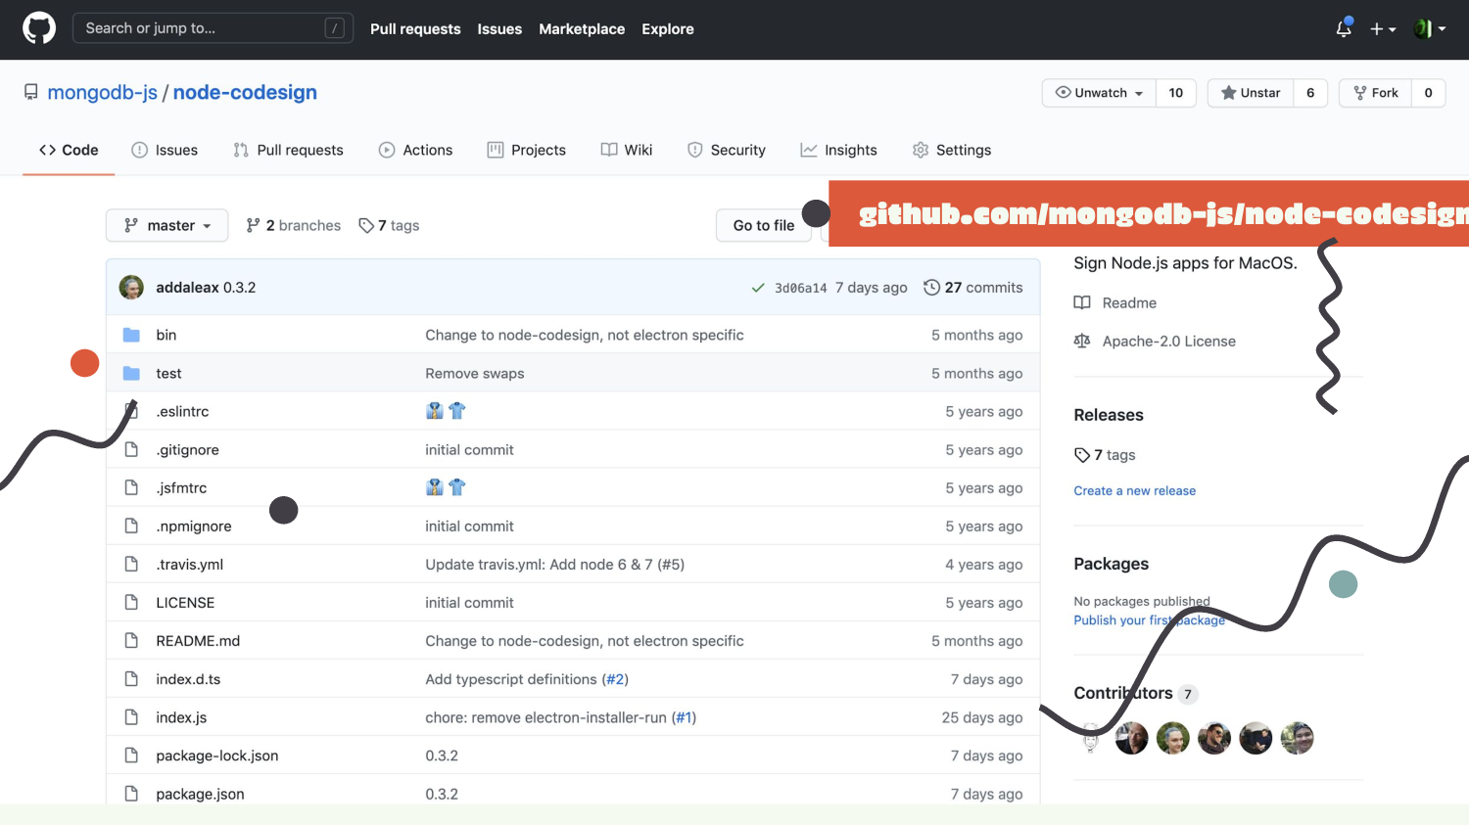
Task: Click Create a new release link
Action: point(1134,490)
